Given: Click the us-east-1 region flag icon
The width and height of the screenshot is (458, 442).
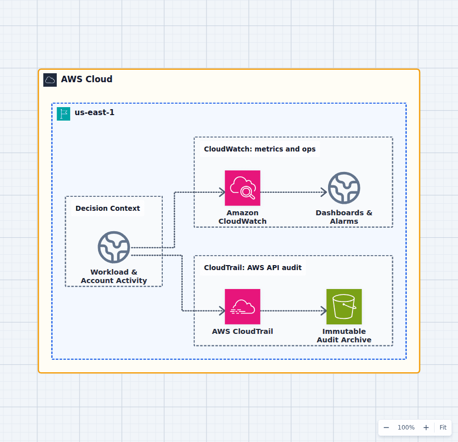Looking at the screenshot, I should (63, 114).
